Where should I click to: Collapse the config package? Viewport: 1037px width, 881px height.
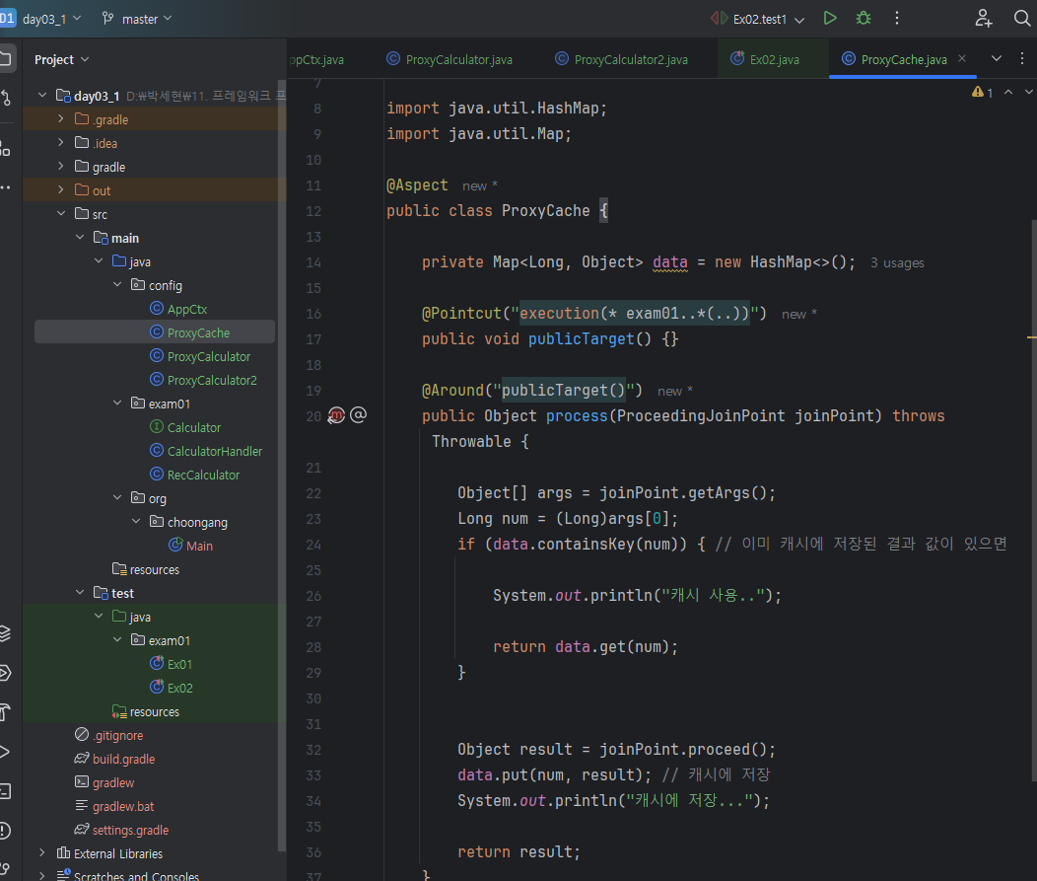click(117, 284)
